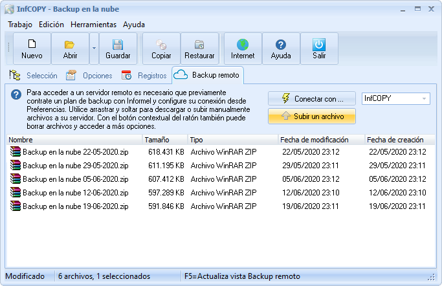Open the Trabajo menu
442x286 pixels.
pos(20,25)
